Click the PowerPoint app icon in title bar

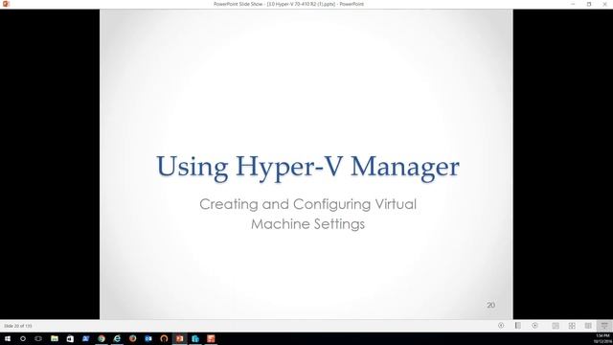coord(6,4)
